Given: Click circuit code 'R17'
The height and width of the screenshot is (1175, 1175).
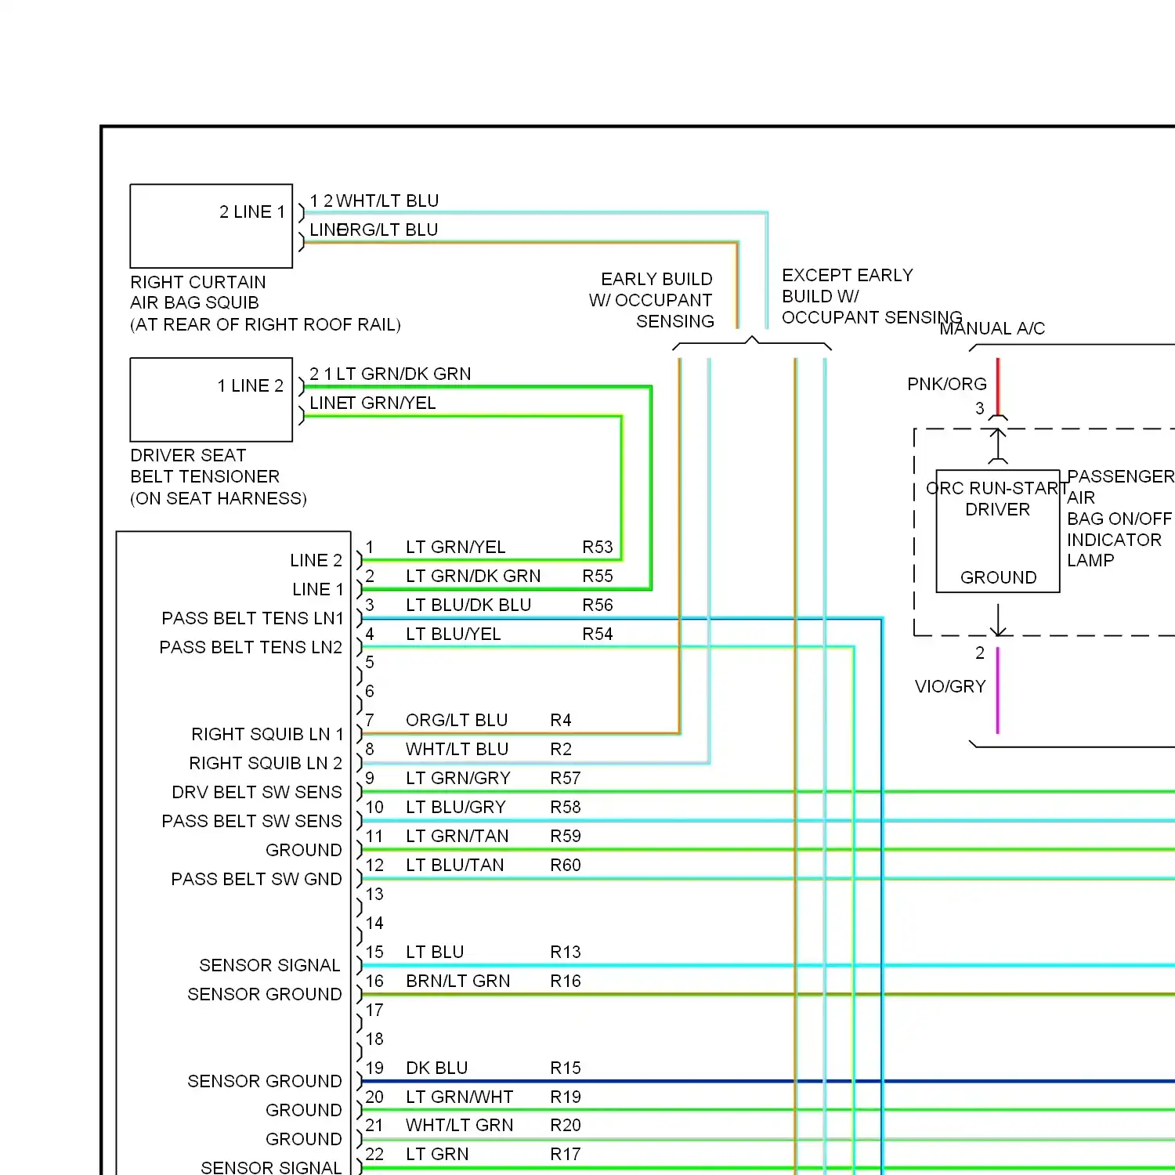Looking at the screenshot, I should (566, 1154).
